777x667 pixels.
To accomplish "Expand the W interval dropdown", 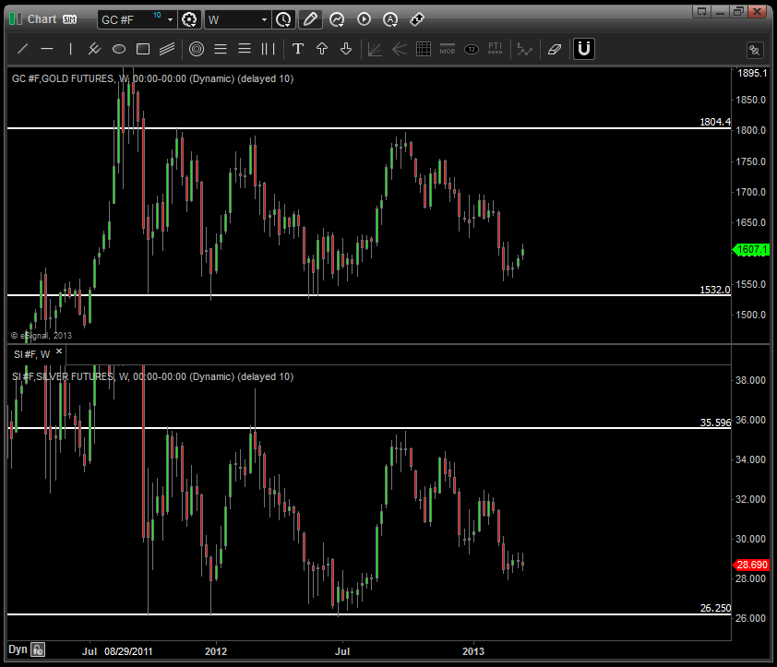I will (x=264, y=19).
